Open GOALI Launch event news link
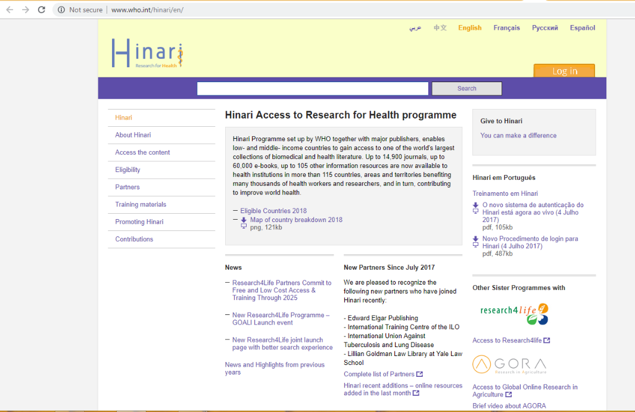Viewport: 635px width, 412px height. (x=281, y=319)
